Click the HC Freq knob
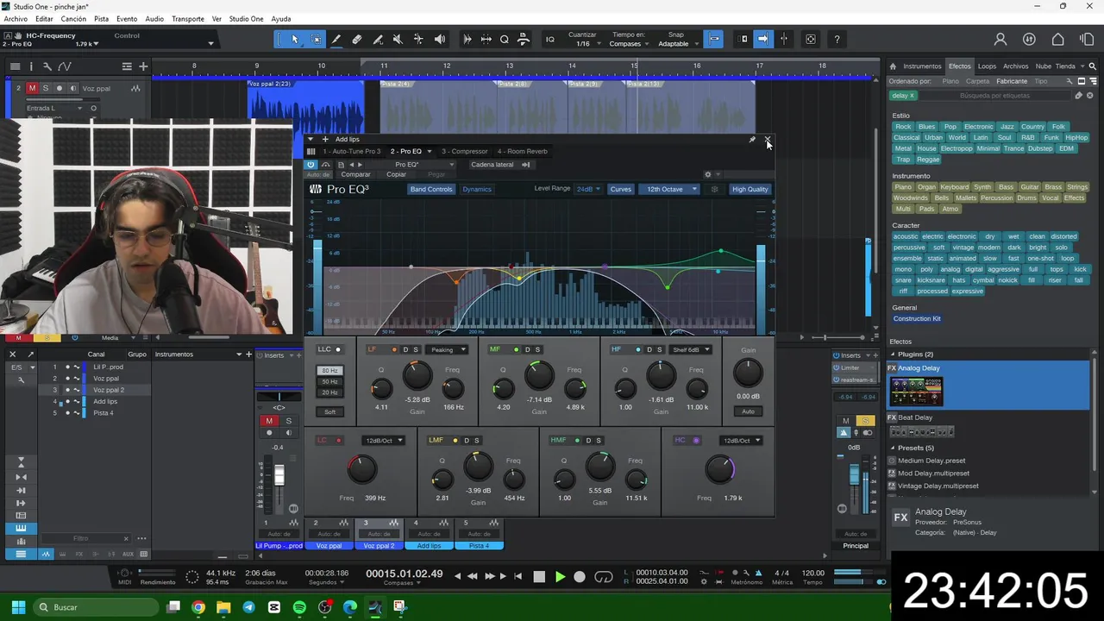Screen dimensions: 1104x621 coord(719,469)
